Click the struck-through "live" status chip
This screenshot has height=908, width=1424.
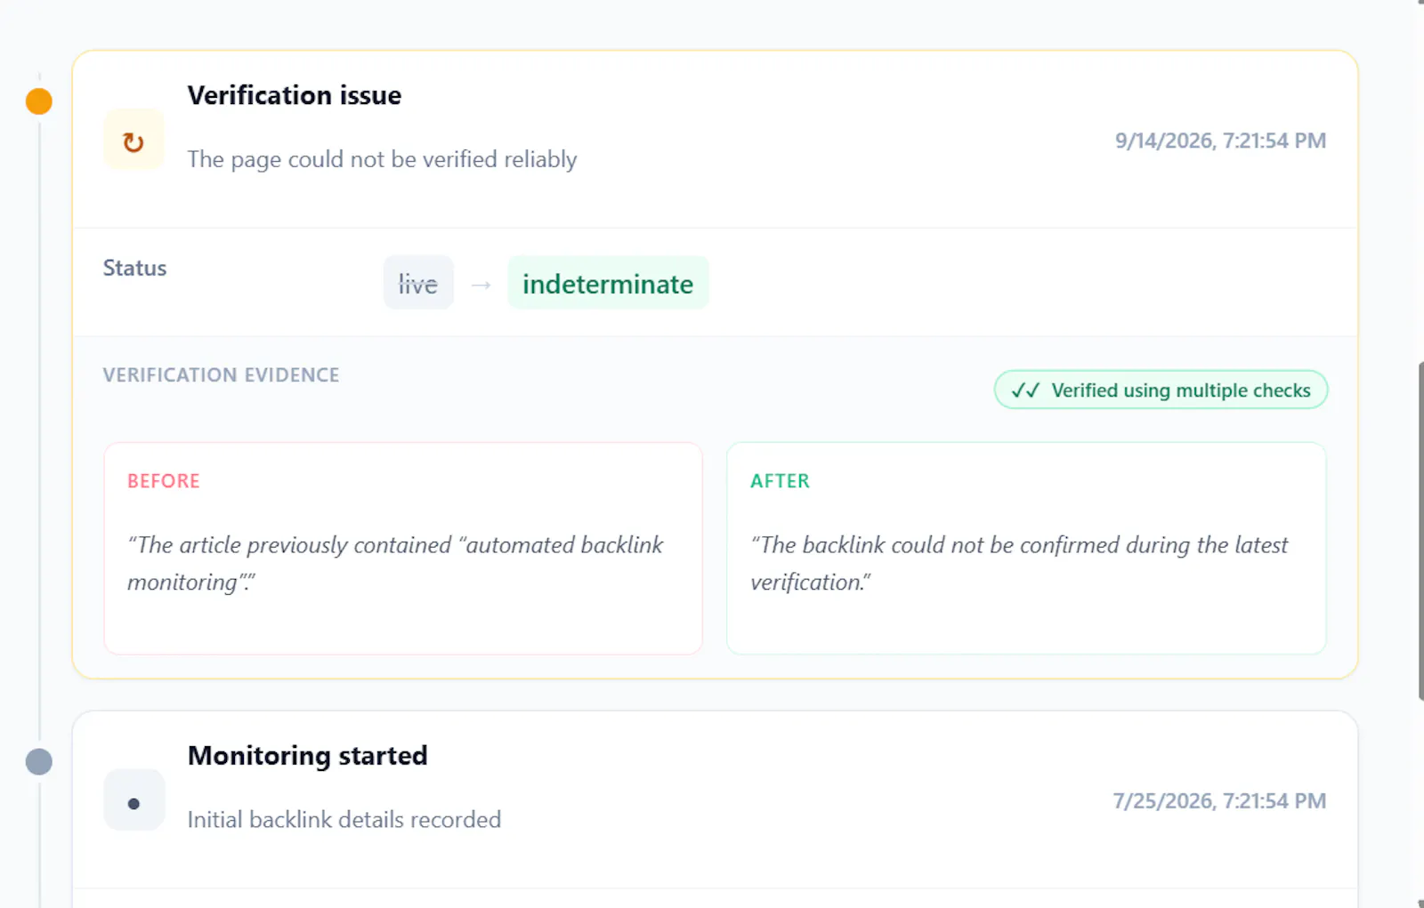point(418,284)
